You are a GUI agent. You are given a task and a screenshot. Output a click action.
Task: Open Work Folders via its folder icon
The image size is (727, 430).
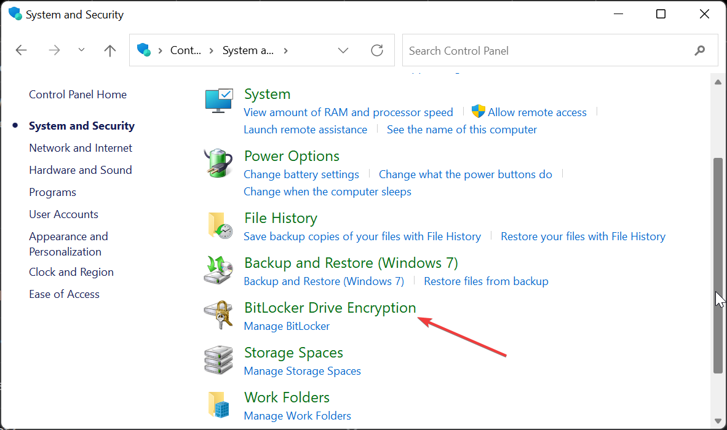(218, 405)
